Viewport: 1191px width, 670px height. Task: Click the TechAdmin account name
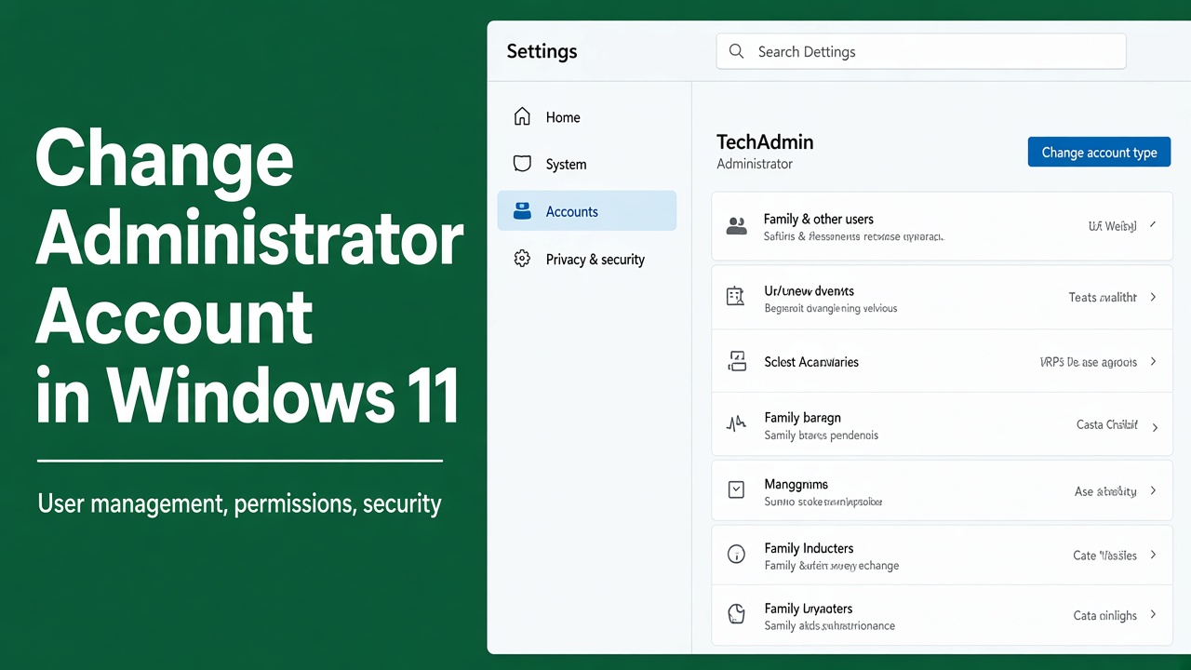pos(765,141)
